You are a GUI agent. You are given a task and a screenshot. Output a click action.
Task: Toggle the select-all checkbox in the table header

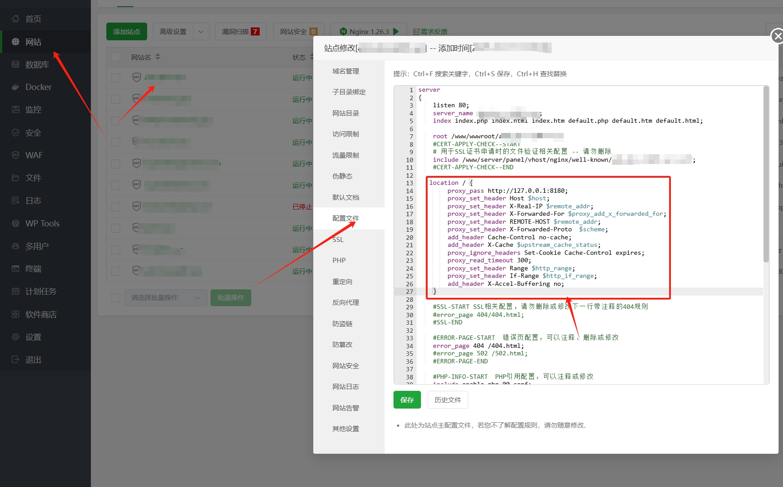(x=116, y=57)
